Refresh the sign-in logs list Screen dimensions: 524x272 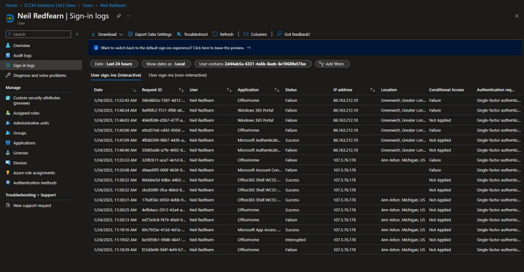215,34
